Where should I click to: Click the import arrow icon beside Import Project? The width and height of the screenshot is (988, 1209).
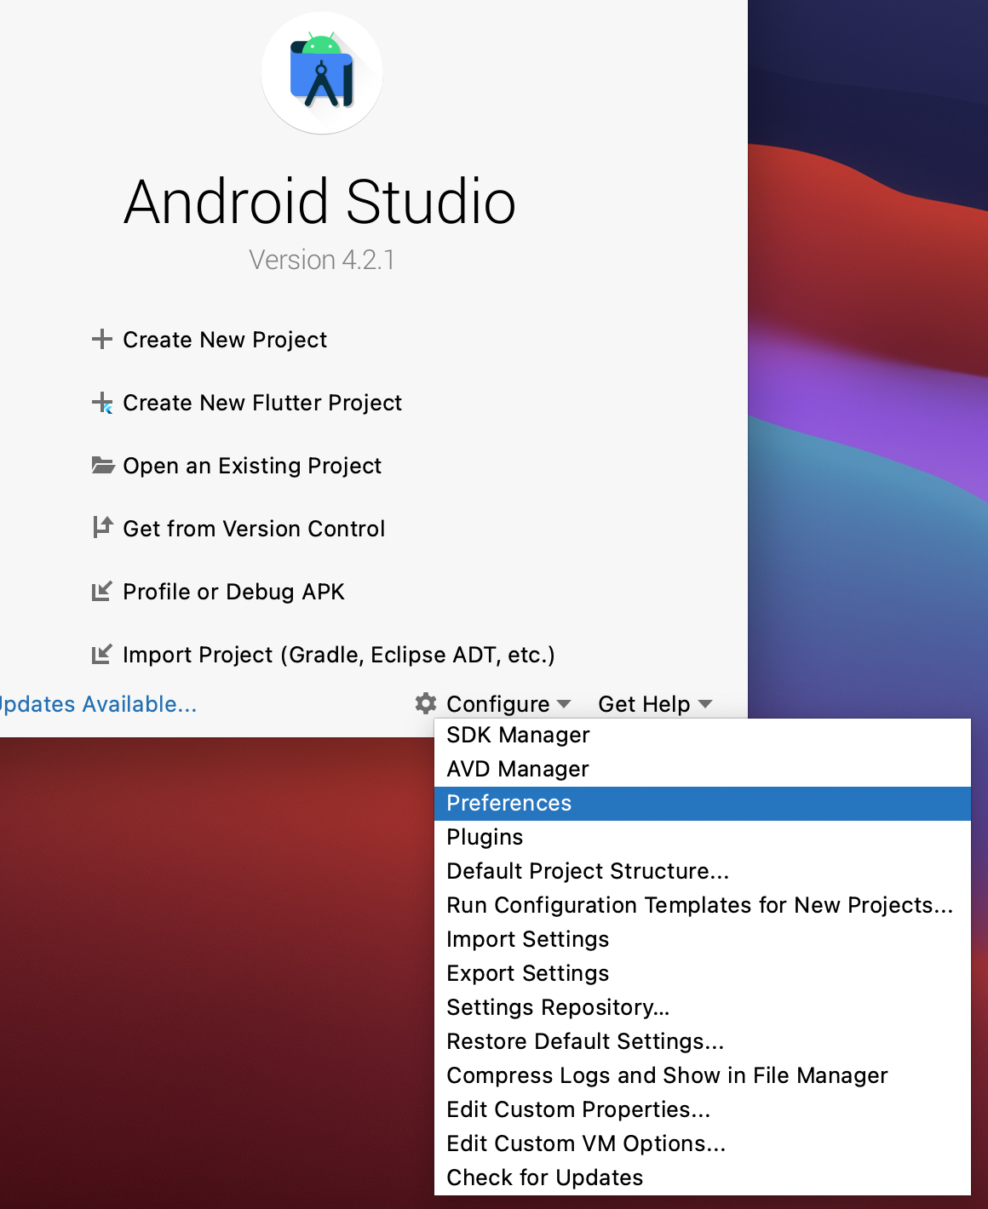pyautogui.click(x=102, y=654)
